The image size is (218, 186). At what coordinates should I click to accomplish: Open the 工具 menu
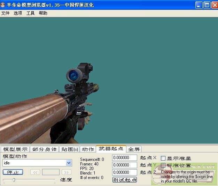click(x=30, y=13)
